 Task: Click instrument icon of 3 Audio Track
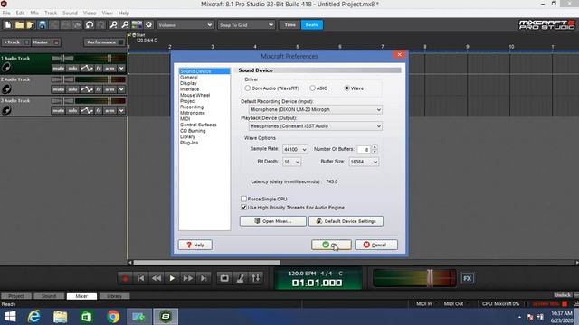pyautogui.click(x=6, y=110)
